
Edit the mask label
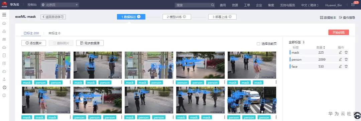340,53
